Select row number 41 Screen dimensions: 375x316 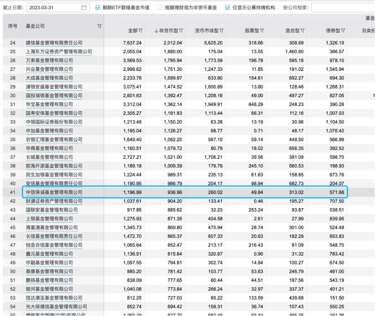click(13, 192)
